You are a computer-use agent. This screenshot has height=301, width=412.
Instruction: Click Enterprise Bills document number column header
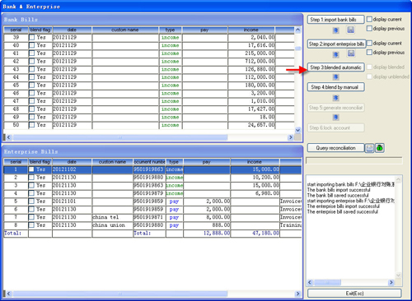(149, 162)
